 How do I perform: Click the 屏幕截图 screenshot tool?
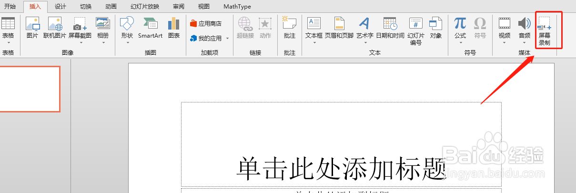80,25
